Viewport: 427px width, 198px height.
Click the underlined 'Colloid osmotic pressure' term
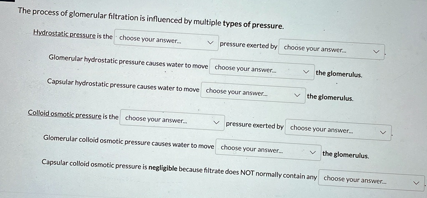pos(65,114)
